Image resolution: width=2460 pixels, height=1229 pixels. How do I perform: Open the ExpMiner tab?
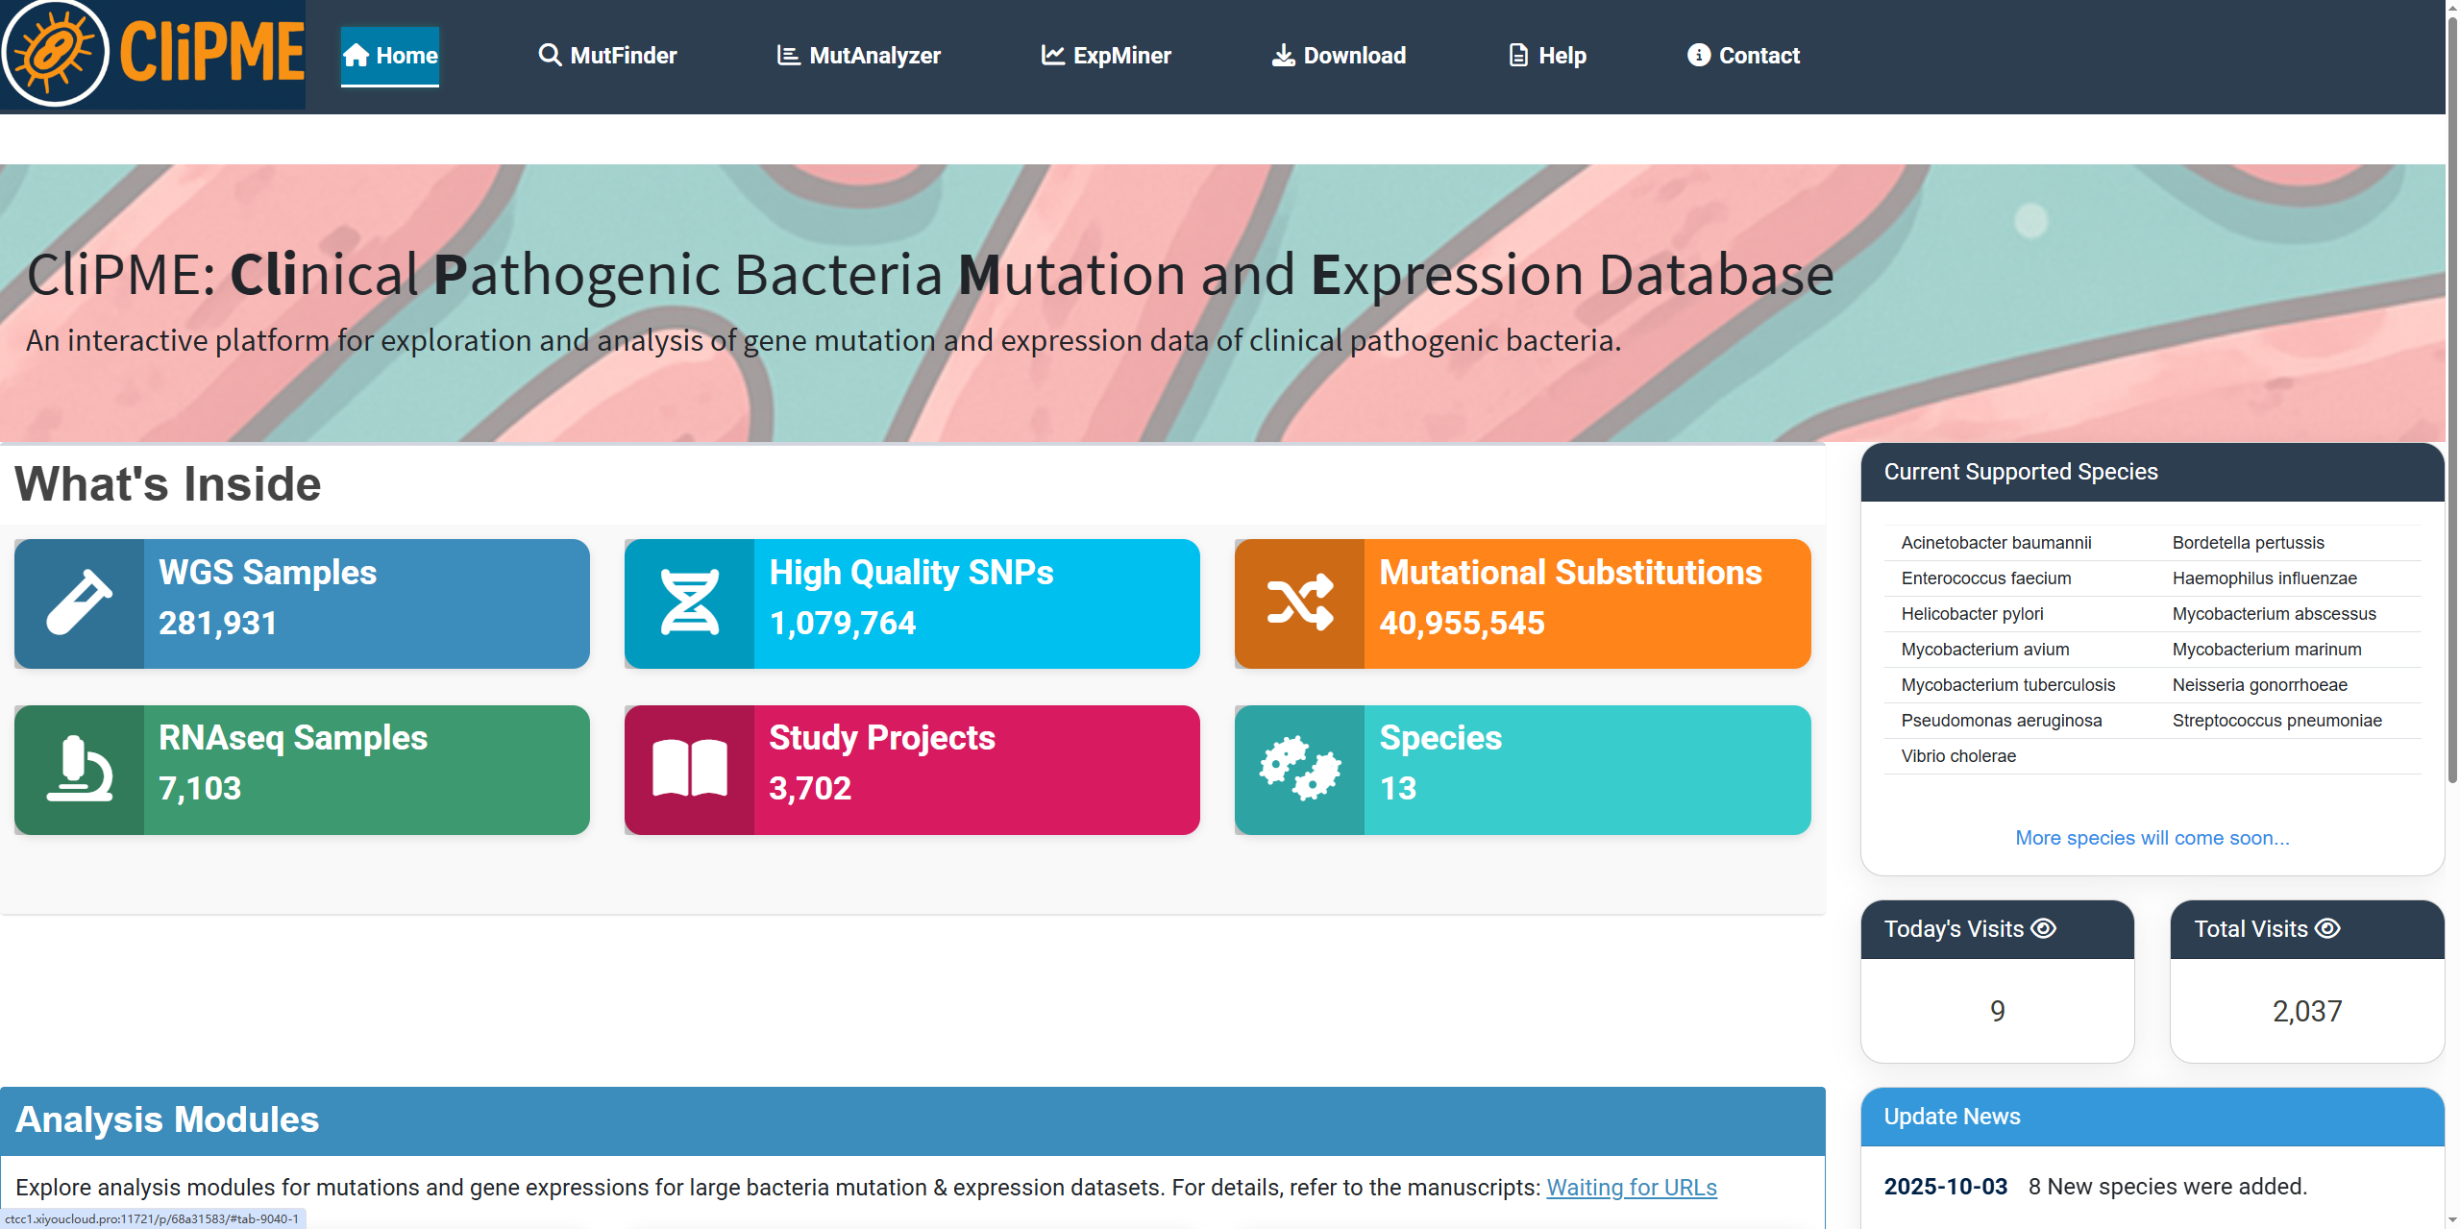pyautogui.click(x=1106, y=56)
